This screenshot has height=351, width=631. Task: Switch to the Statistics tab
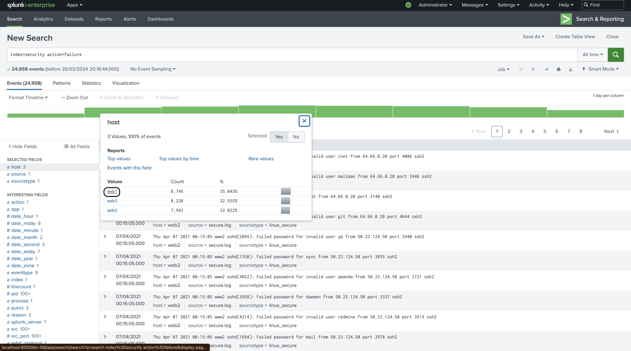[91, 83]
